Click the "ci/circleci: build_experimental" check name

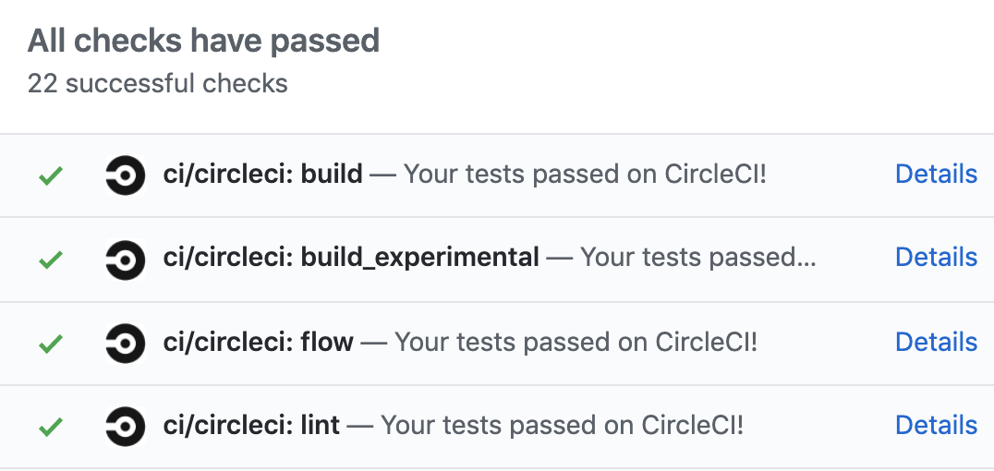[x=350, y=257]
